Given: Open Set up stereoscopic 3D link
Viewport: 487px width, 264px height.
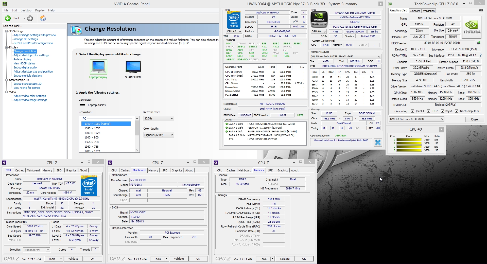Looking at the screenshot, I should coord(27,84).
